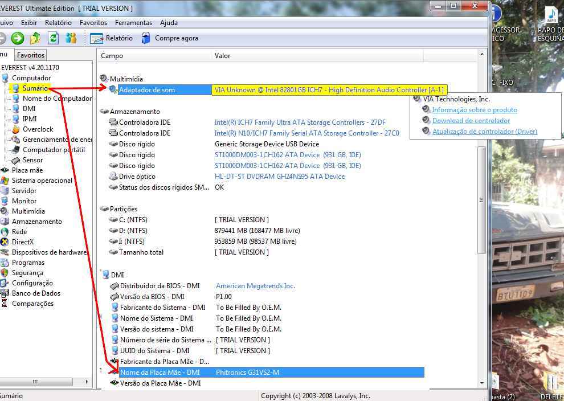Click the Compre agora button

(x=170, y=38)
